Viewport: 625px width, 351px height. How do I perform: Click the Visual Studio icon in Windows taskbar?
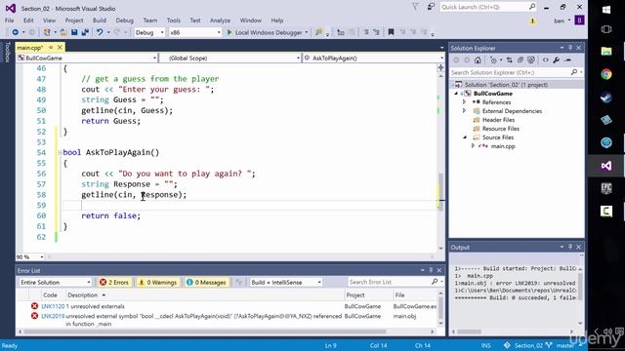tap(606, 166)
